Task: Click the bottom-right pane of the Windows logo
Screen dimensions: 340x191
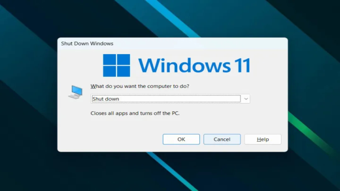Action: 124,72
